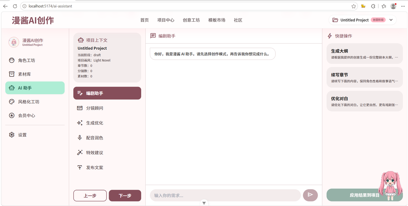Click the 分镜顾问 clapperboard icon
The image size is (408, 206).
pos(80,108)
